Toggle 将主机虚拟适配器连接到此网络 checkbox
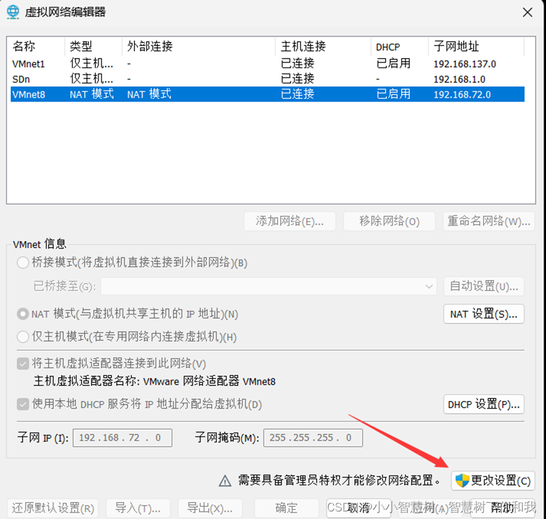 tap(23, 364)
